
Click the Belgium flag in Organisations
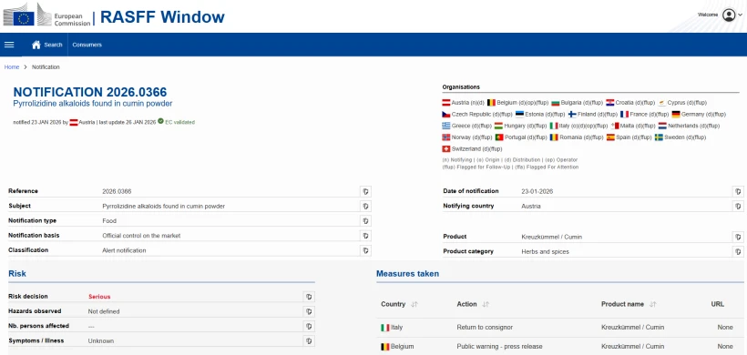[491, 102]
